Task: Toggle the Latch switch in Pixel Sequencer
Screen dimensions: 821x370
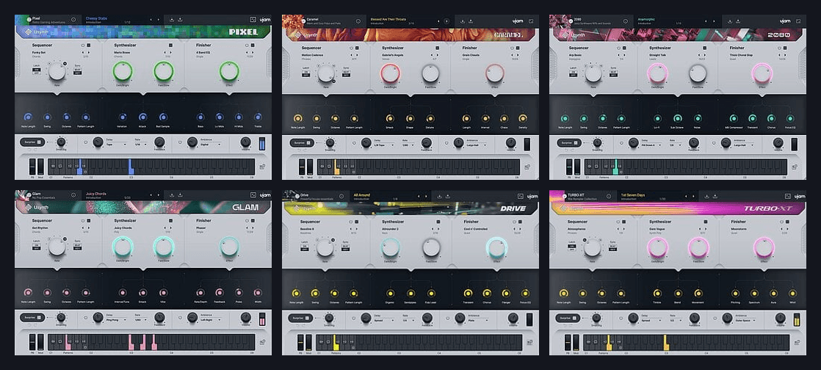Action: point(37,71)
